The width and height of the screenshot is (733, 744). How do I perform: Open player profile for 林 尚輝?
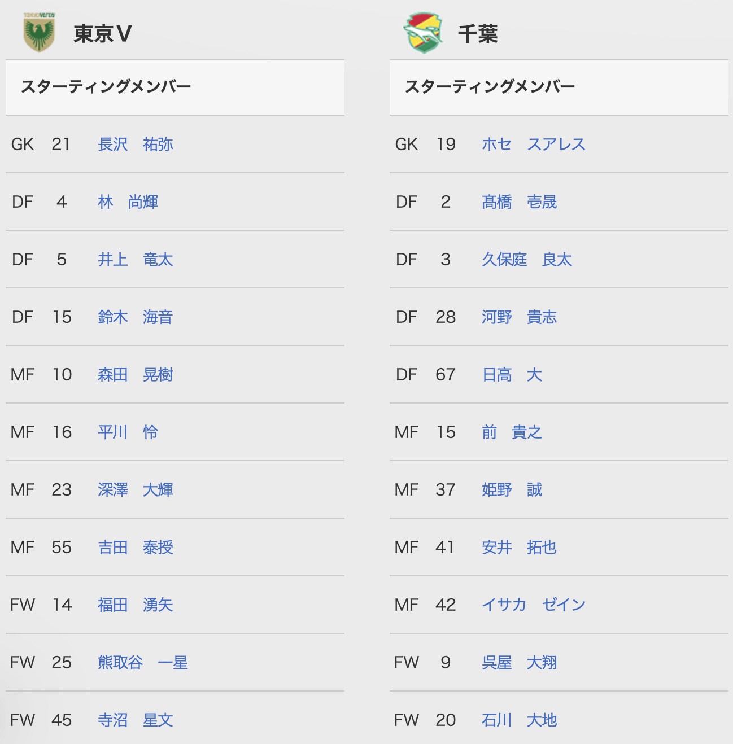pyautogui.click(x=128, y=202)
